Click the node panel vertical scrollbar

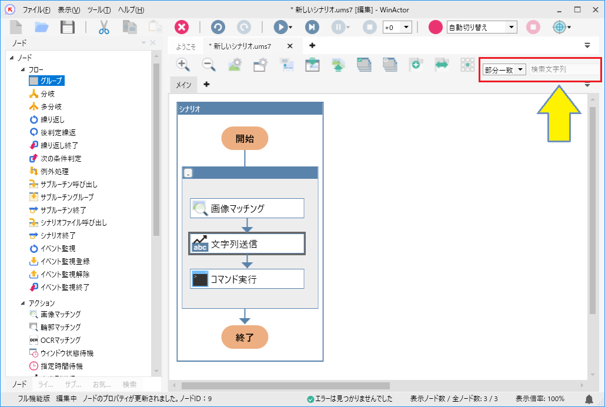coord(156,149)
